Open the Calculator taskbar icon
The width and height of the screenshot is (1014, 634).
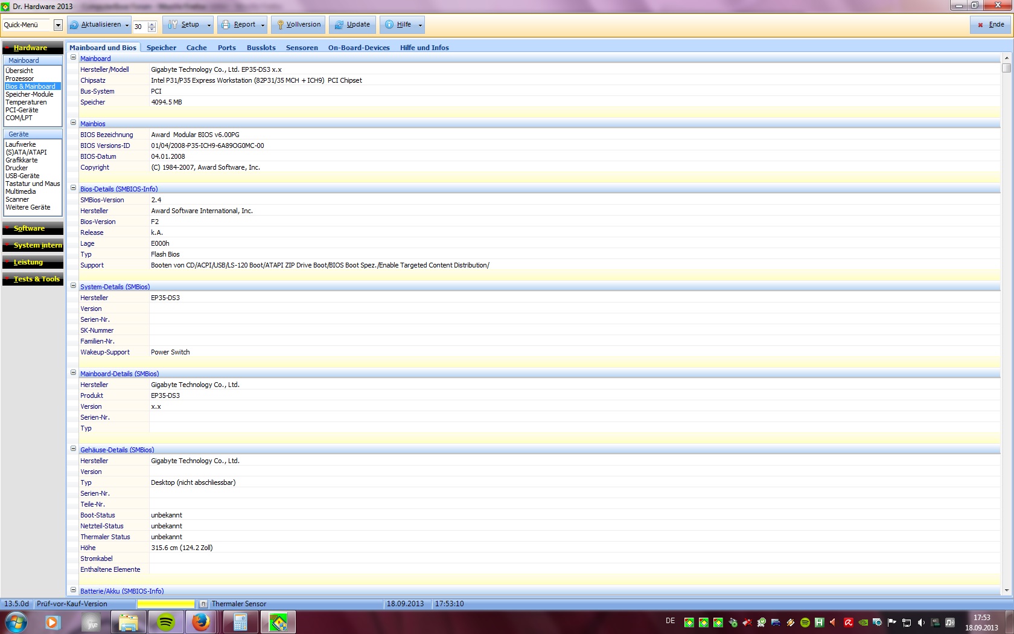(x=240, y=622)
